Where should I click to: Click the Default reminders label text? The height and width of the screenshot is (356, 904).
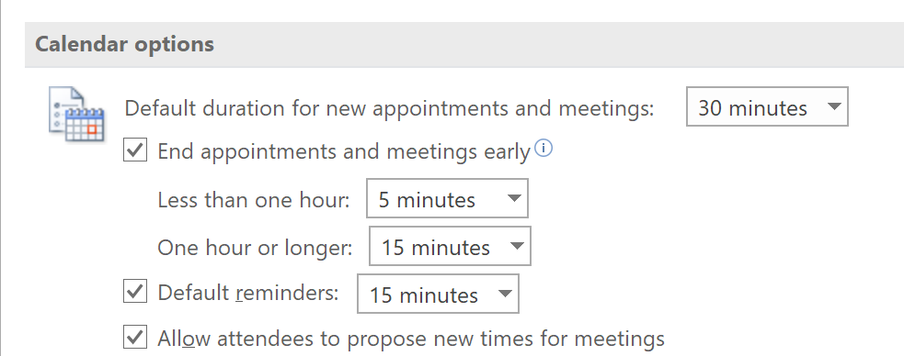point(248,293)
